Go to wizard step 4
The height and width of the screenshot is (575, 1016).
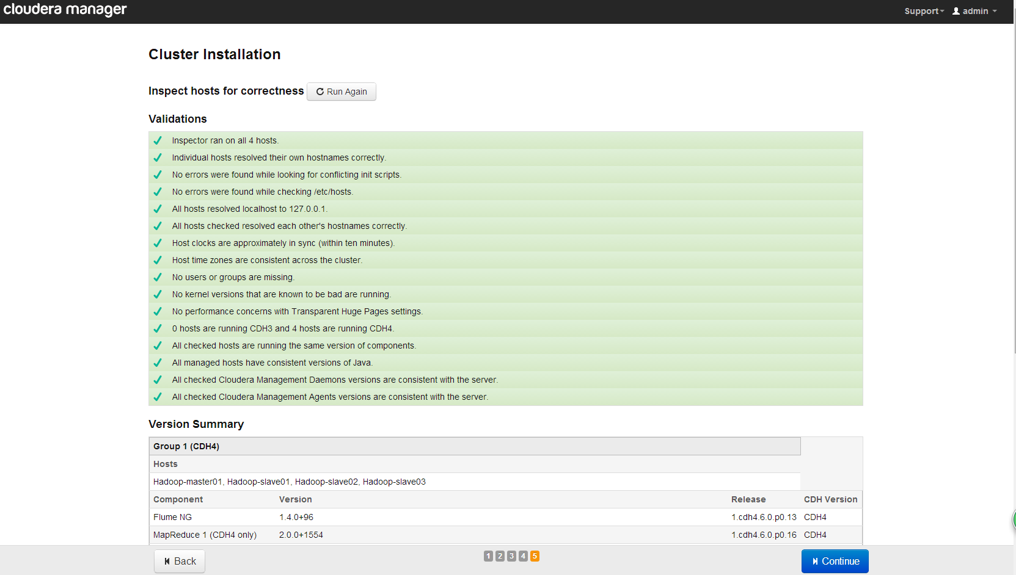pyautogui.click(x=523, y=556)
